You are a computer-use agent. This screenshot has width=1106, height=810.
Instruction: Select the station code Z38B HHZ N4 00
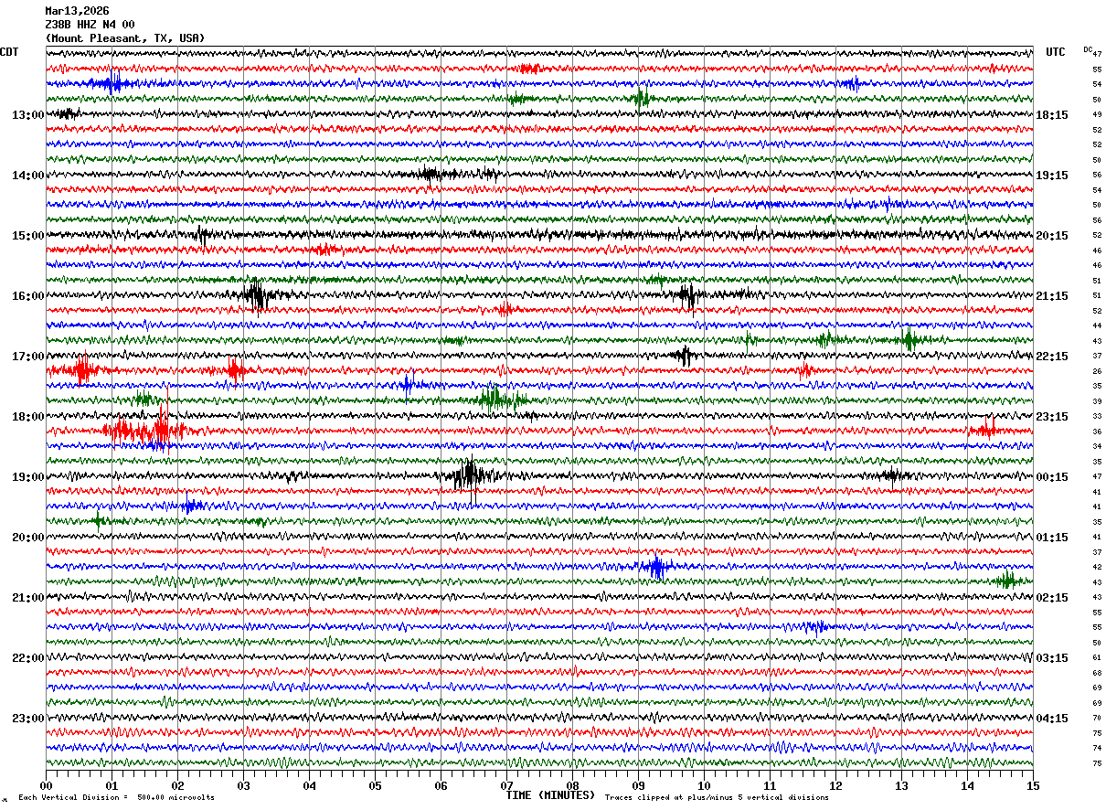point(90,25)
